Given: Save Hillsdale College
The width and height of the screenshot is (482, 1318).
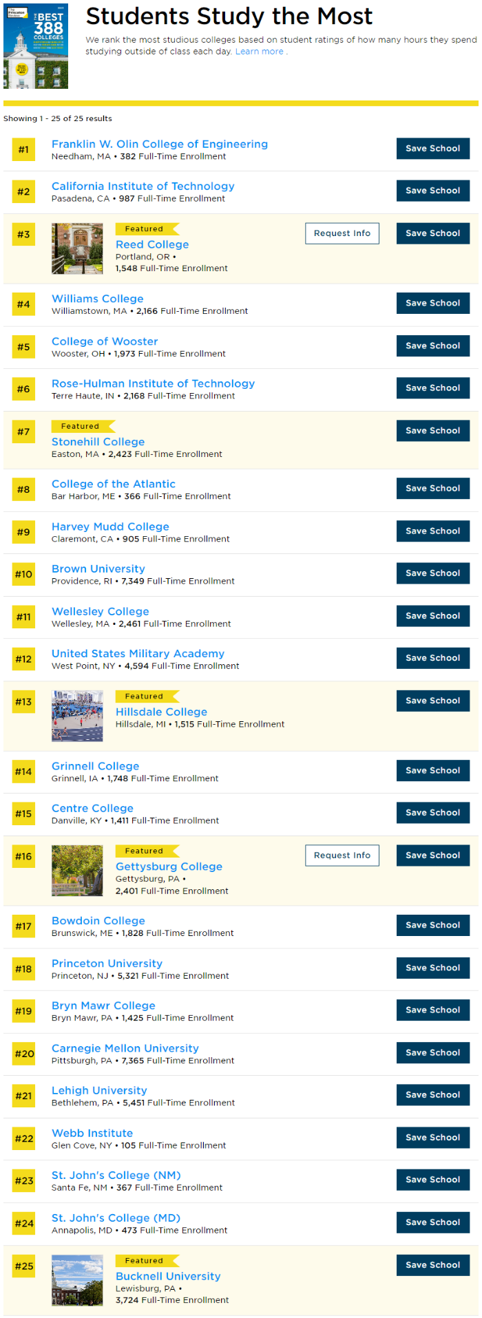Looking at the screenshot, I should 433,701.
